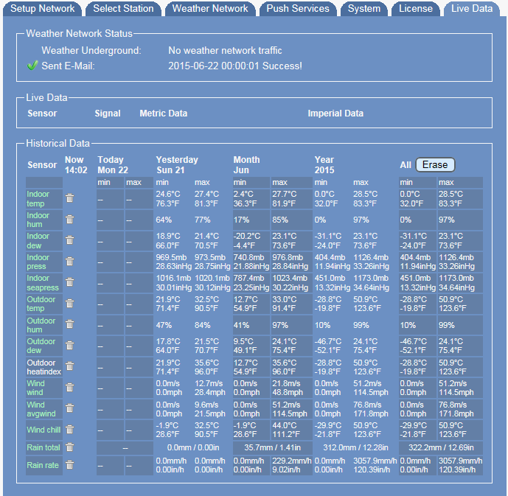508x496 pixels.
Task: Open the Setup Network tab
Action: 42,9
